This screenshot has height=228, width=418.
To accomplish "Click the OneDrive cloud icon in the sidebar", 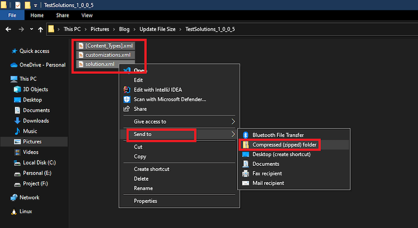I will coord(14,65).
